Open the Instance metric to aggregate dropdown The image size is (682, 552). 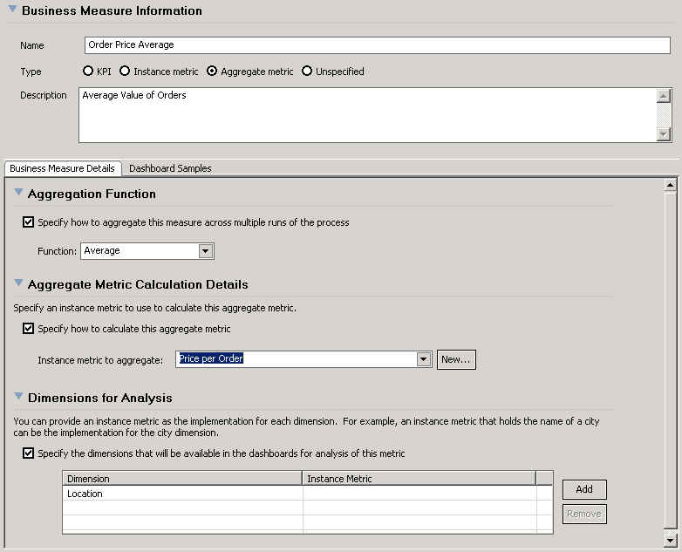tap(424, 359)
